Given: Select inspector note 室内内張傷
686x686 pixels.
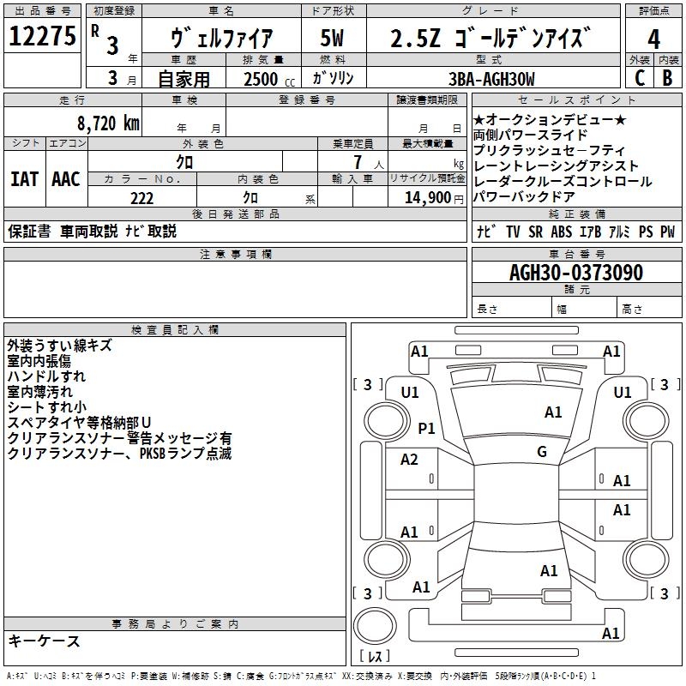Looking at the screenshot, I should click(x=39, y=361).
